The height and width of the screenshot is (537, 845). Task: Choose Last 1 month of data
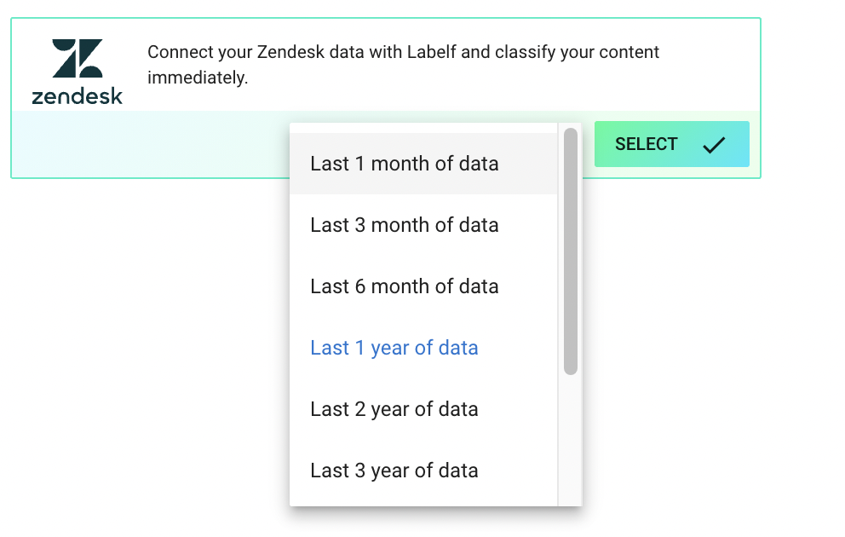423,164
